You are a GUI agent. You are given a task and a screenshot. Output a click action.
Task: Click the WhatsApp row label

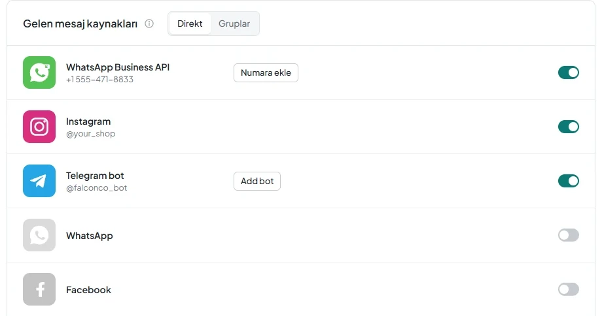tap(90, 236)
